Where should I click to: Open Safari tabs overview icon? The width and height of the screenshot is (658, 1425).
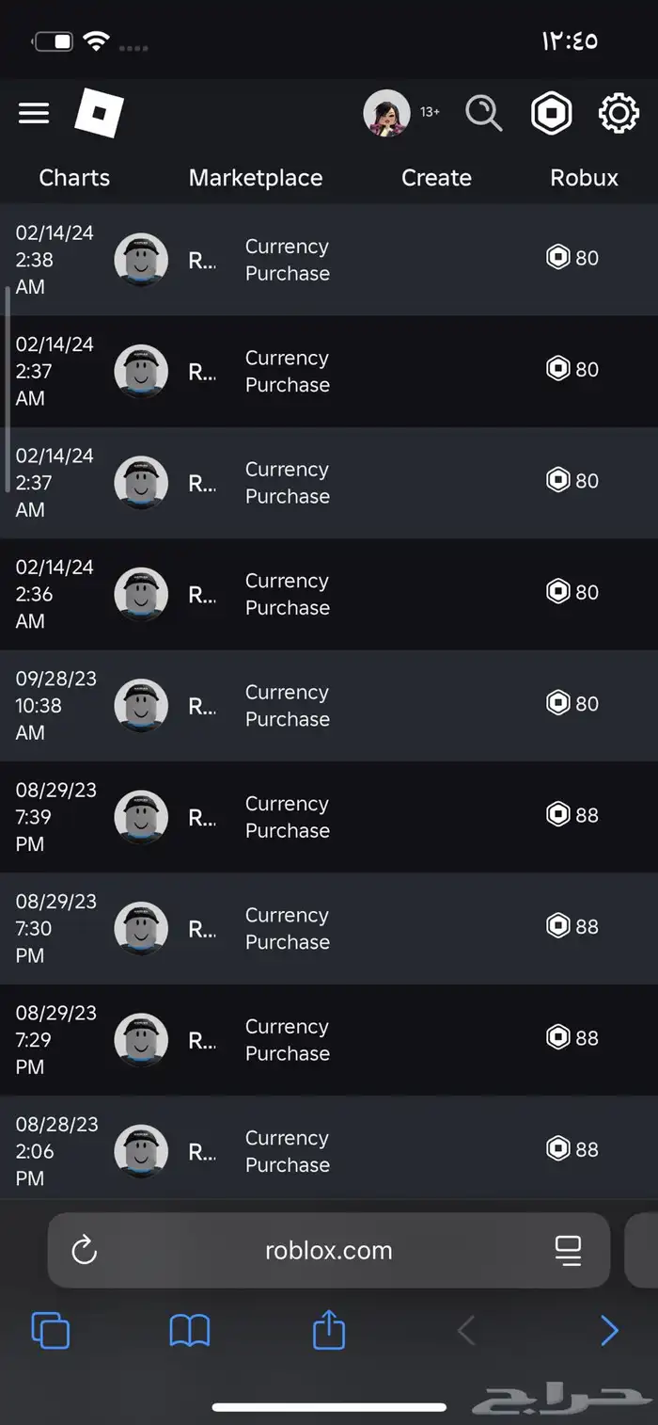tap(51, 1331)
